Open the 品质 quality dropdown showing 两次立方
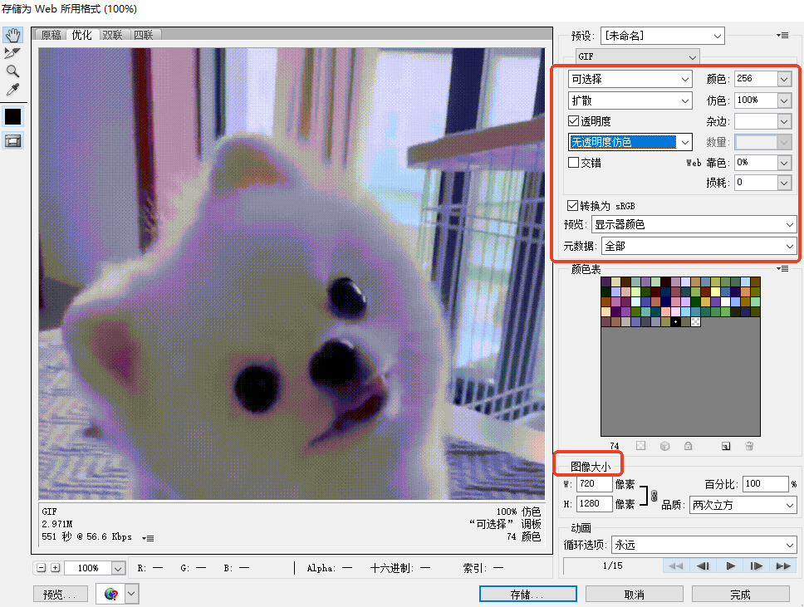This screenshot has width=804, height=607. point(743,504)
